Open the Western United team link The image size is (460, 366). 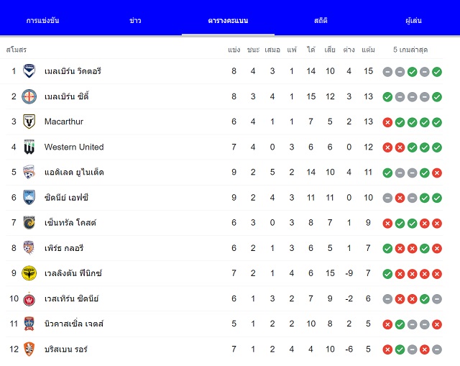click(x=74, y=147)
